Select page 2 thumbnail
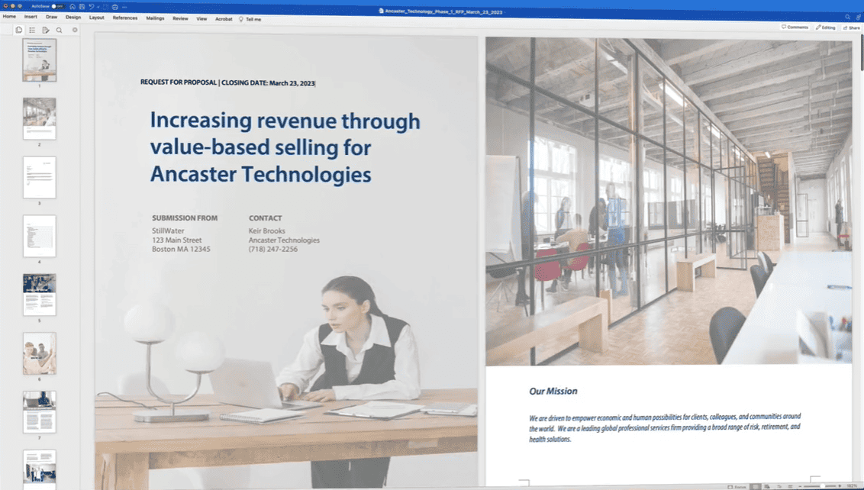864x490 pixels. pyautogui.click(x=39, y=118)
